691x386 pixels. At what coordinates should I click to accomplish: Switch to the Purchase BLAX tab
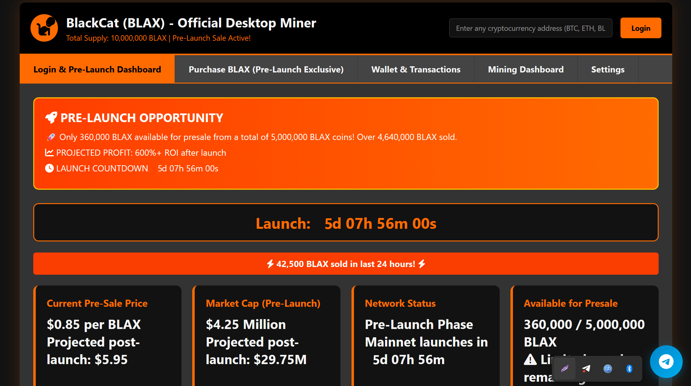click(266, 69)
